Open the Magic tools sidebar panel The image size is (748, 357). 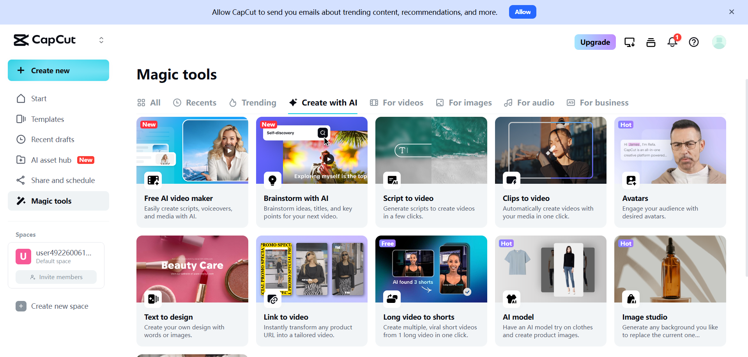[x=51, y=201]
